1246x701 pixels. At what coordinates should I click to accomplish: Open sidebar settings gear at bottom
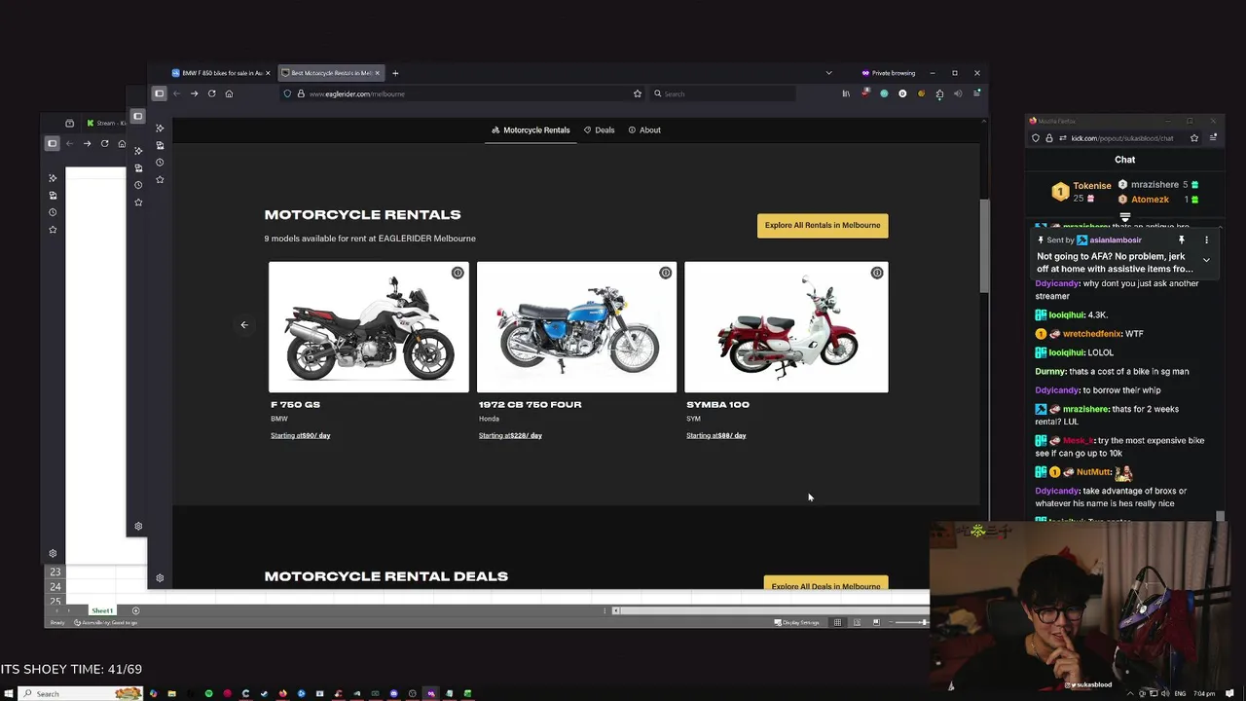coord(160,577)
